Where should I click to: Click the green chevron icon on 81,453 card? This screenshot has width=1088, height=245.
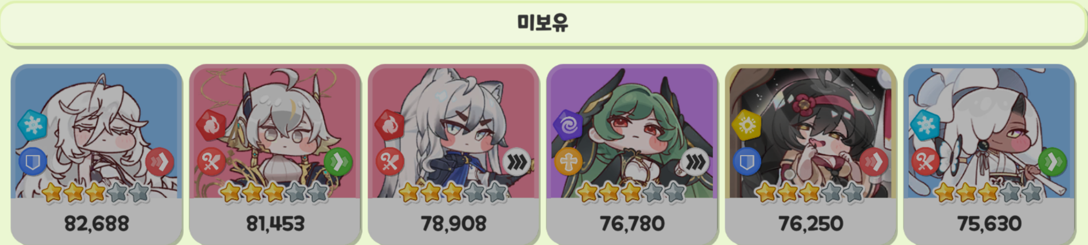338,163
